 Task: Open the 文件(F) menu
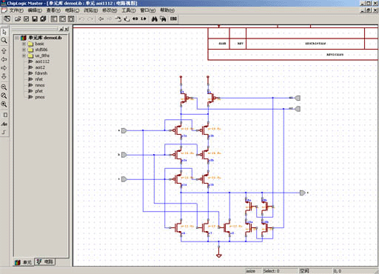pyautogui.click(x=16, y=10)
